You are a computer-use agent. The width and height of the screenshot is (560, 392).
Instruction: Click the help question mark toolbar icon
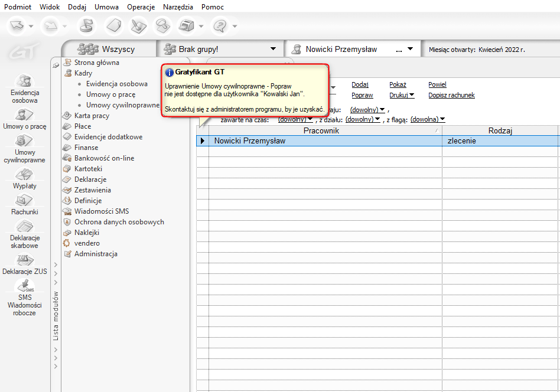point(220,26)
